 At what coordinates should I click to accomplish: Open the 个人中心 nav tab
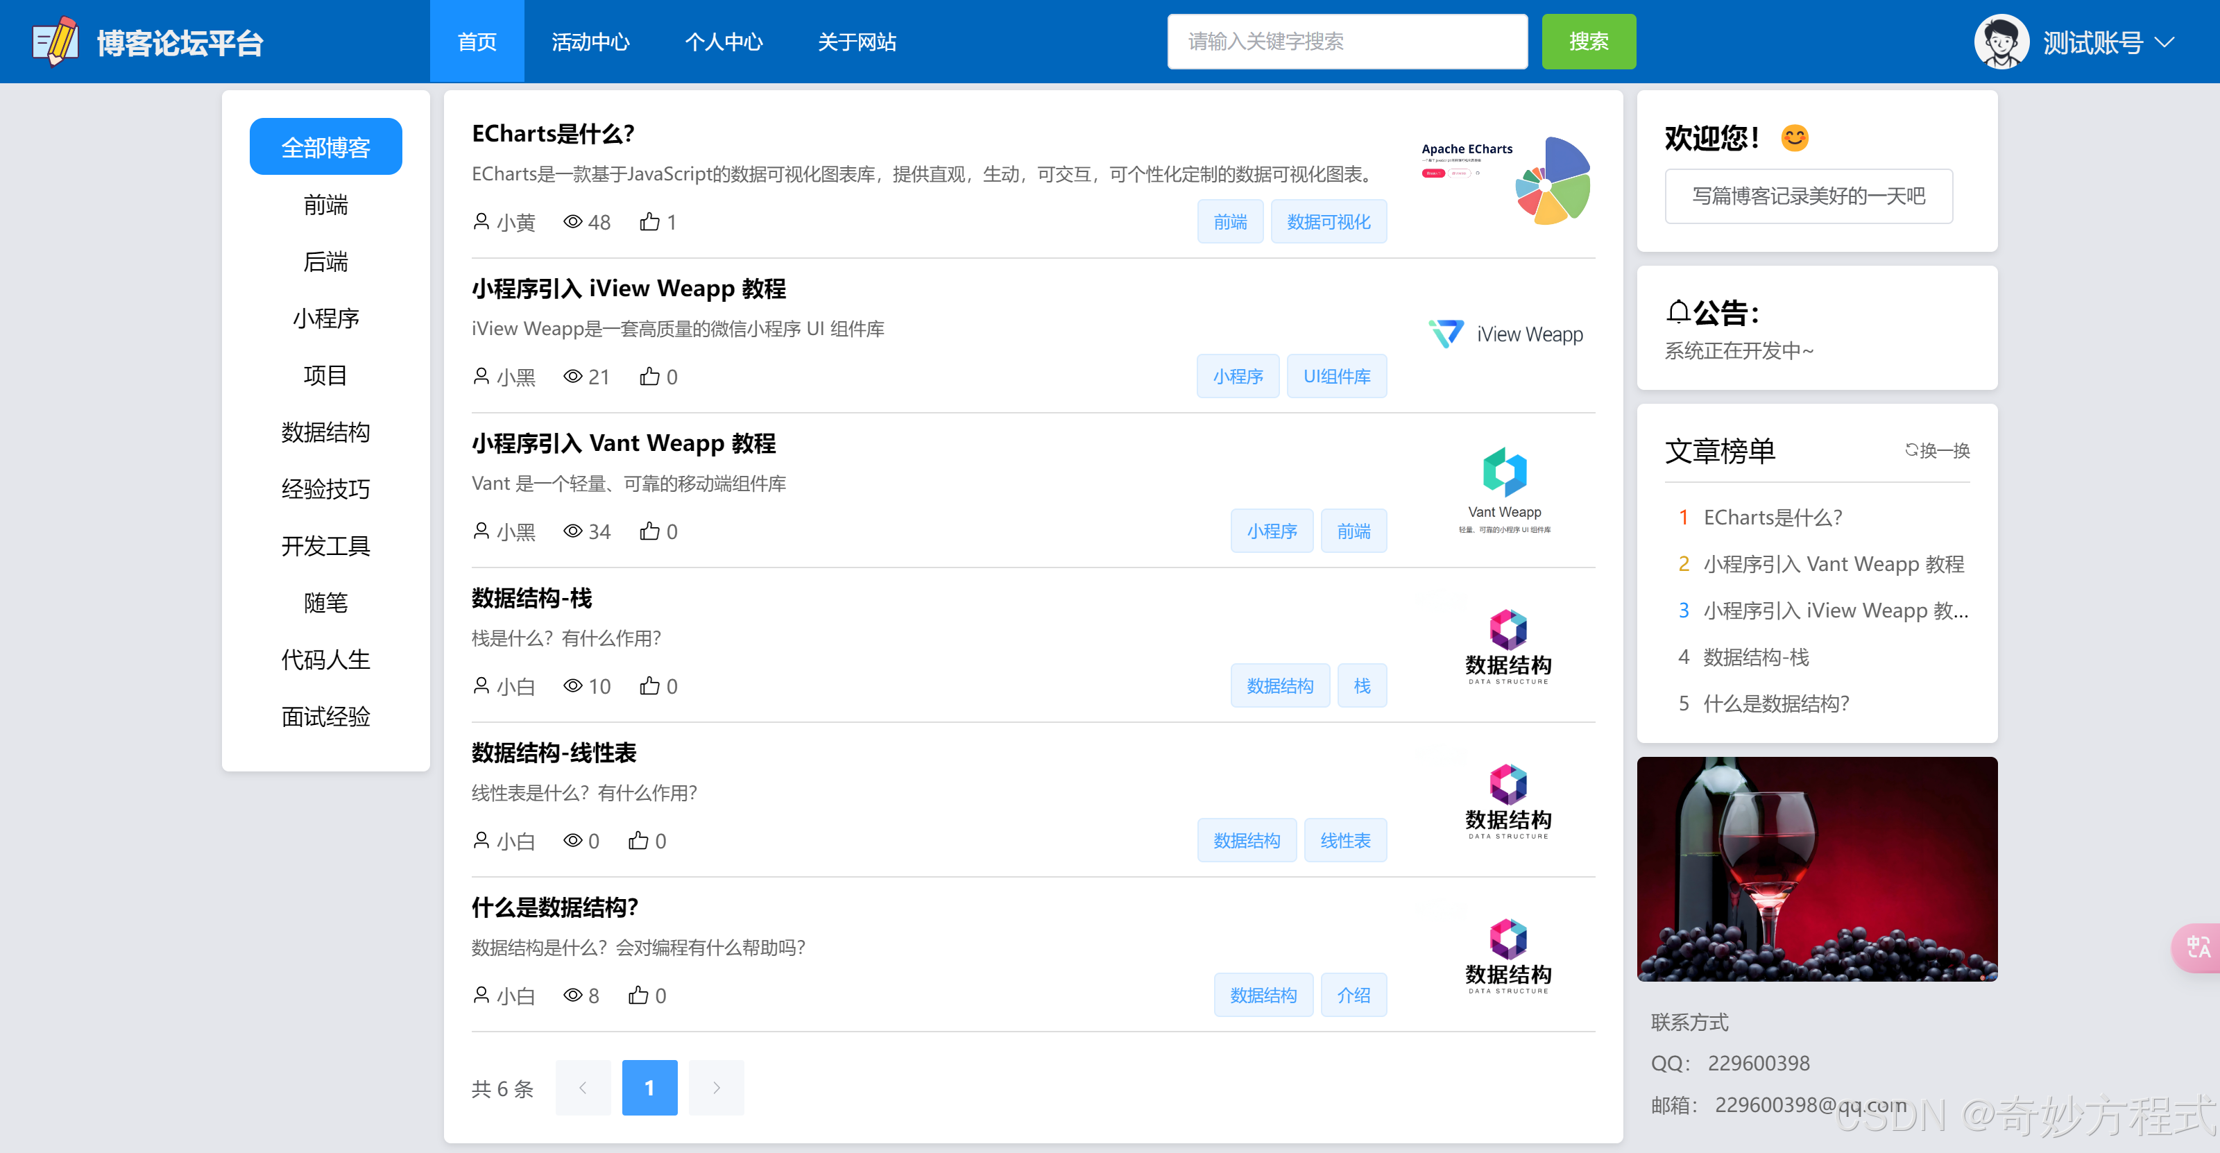[x=724, y=42]
